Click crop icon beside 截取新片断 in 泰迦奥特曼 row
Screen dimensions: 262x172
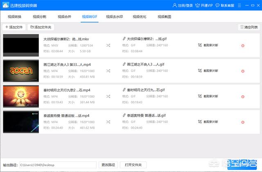click(x=200, y=122)
